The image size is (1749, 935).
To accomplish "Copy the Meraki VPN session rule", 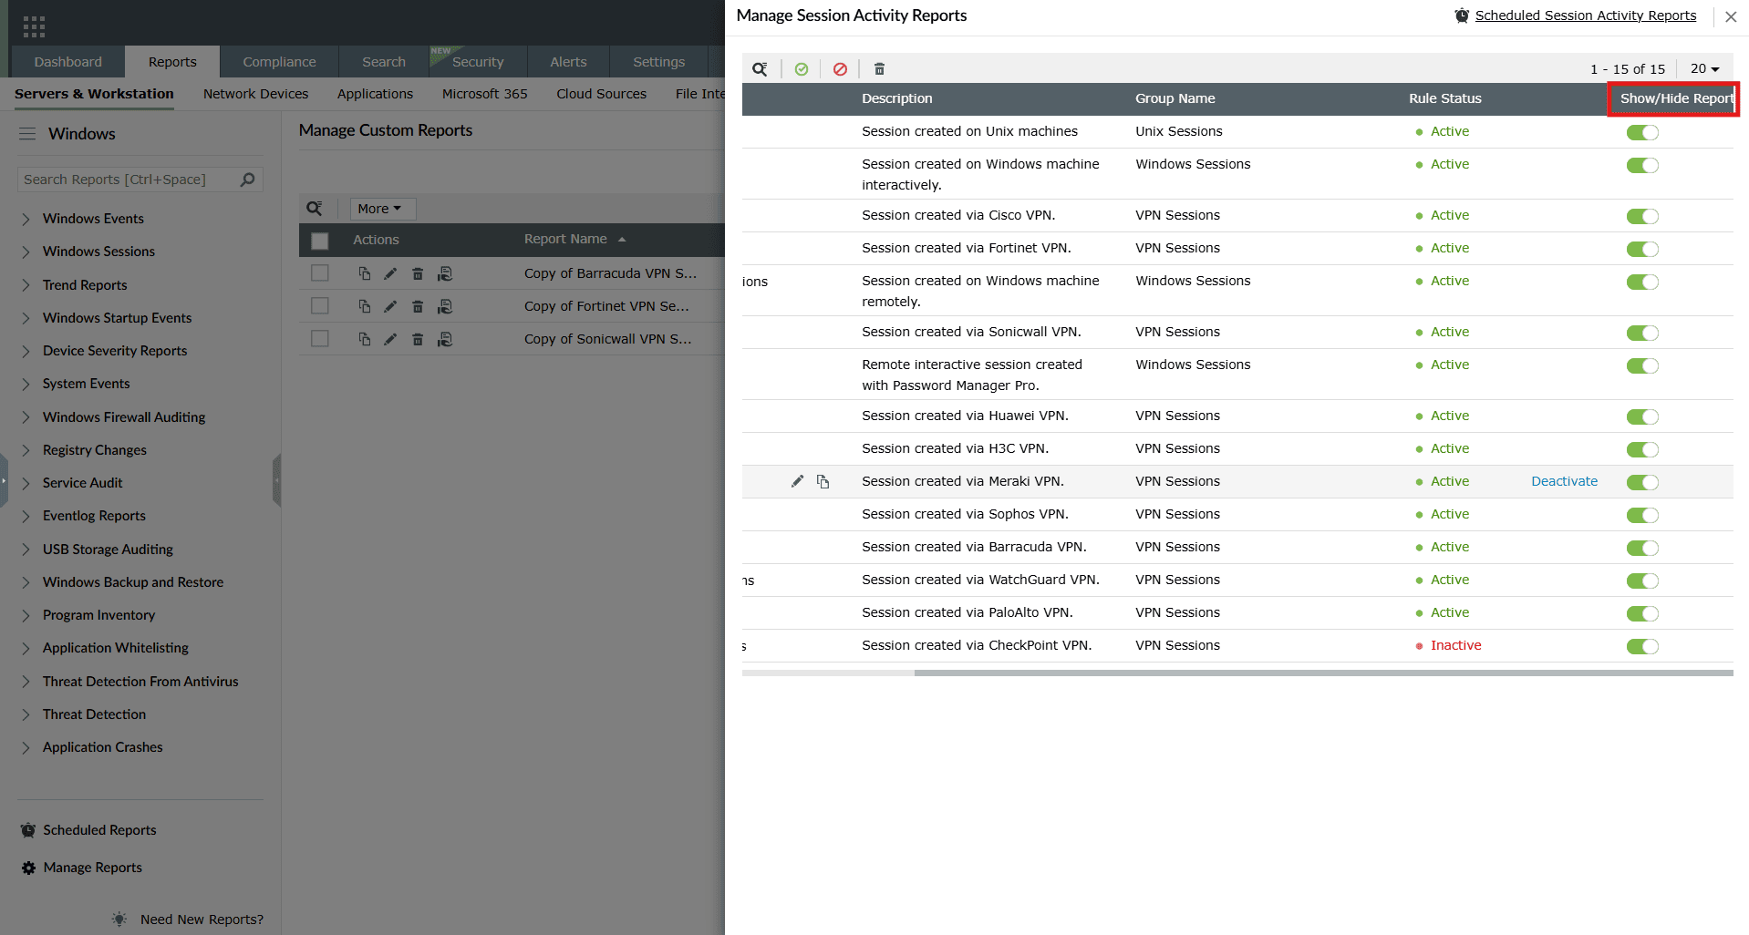I will coord(823,481).
